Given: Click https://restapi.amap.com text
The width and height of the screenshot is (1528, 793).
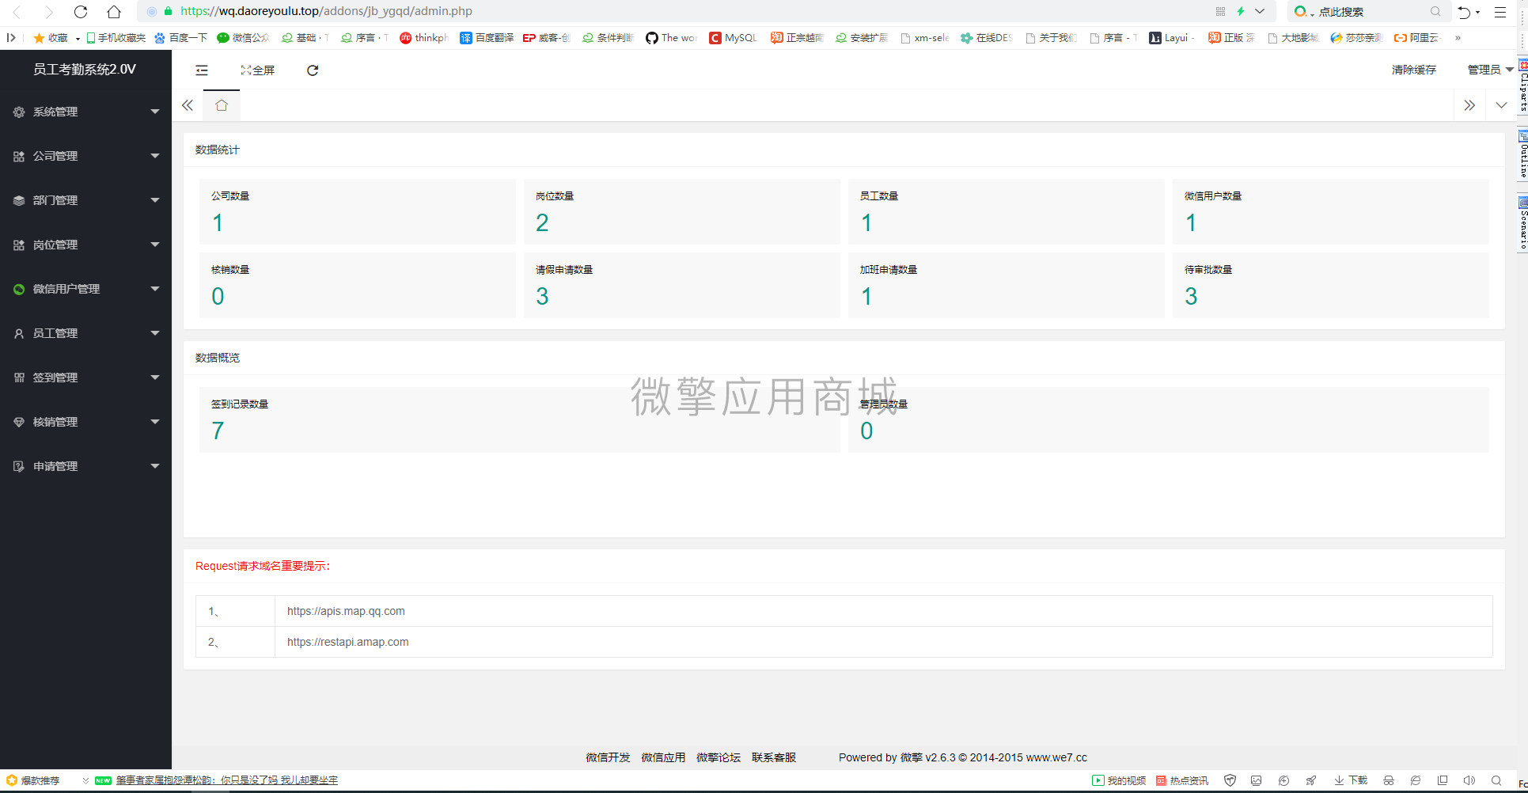Looking at the screenshot, I should point(348,642).
